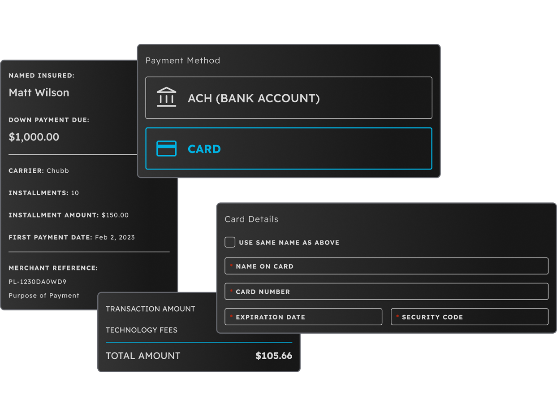This screenshot has height=418, width=557.
Task: Click the bank building icon
Action: pos(166,97)
